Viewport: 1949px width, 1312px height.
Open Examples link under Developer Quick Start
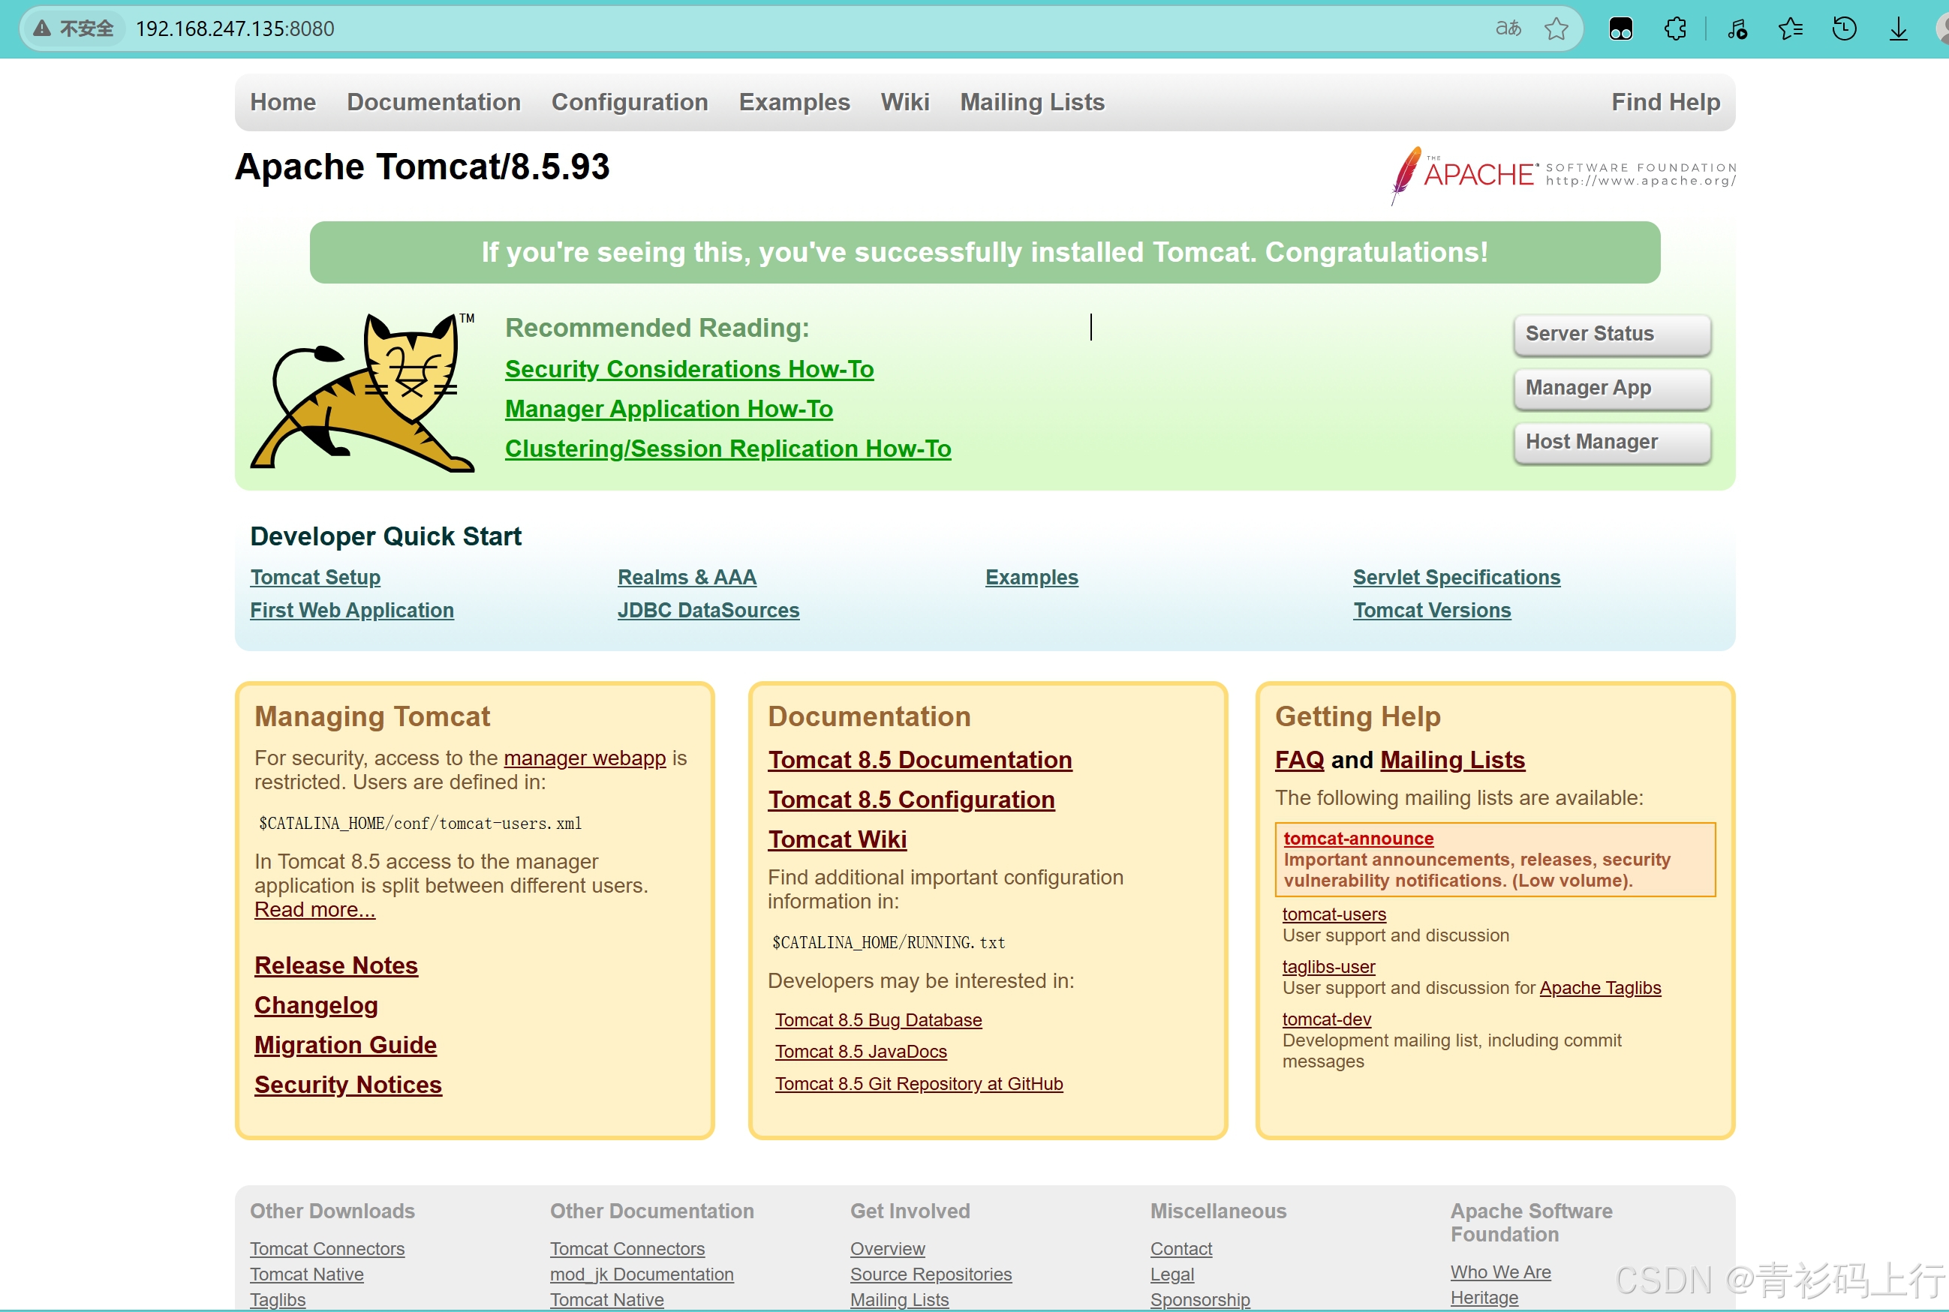pos(1031,578)
